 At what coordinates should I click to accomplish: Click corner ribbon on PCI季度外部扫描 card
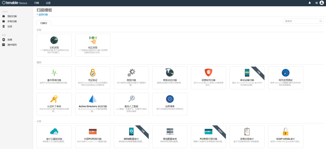(220, 131)
